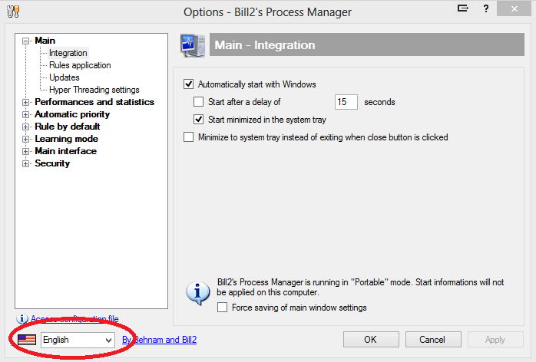Image resolution: width=536 pixels, height=362 pixels.
Task: Open the Behnam and Bill2 link
Action: (x=159, y=340)
